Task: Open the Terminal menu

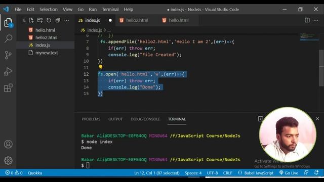Action: click(x=110, y=9)
